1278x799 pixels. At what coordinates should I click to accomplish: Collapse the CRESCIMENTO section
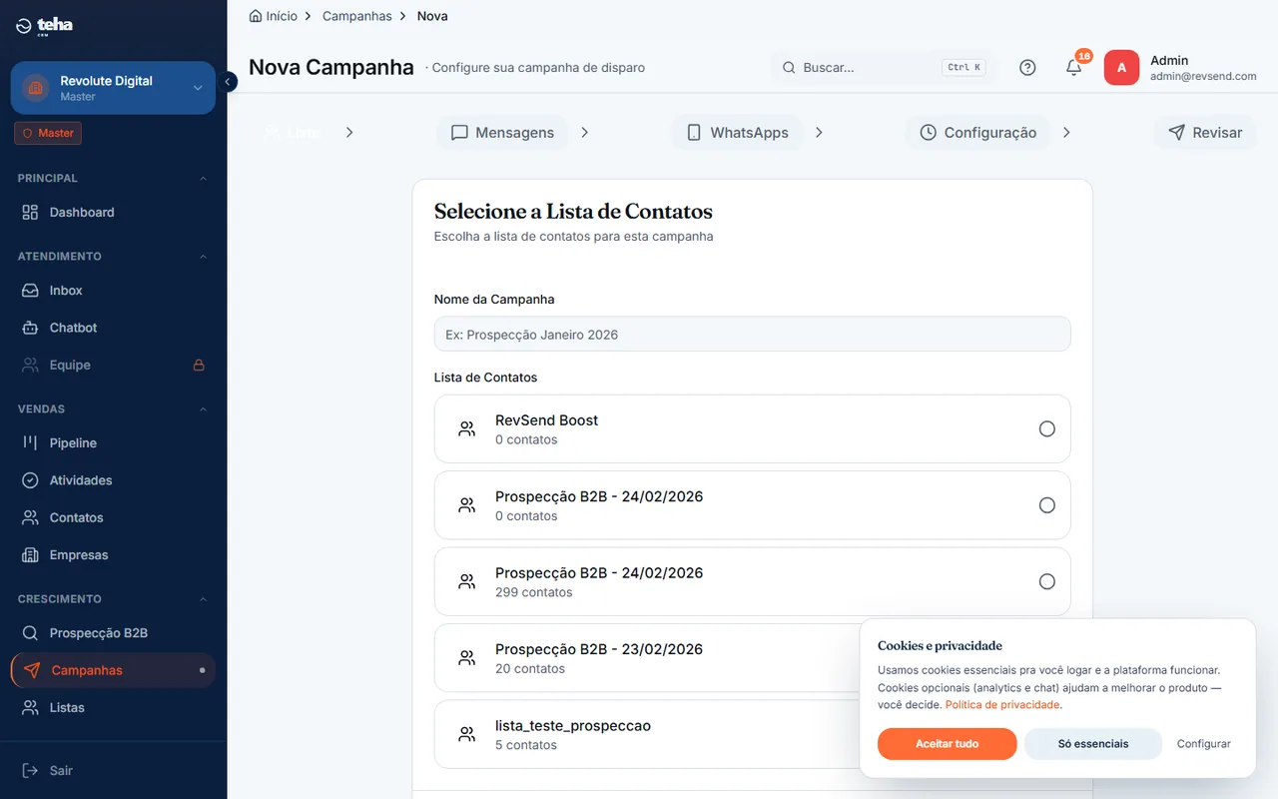click(204, 599)
